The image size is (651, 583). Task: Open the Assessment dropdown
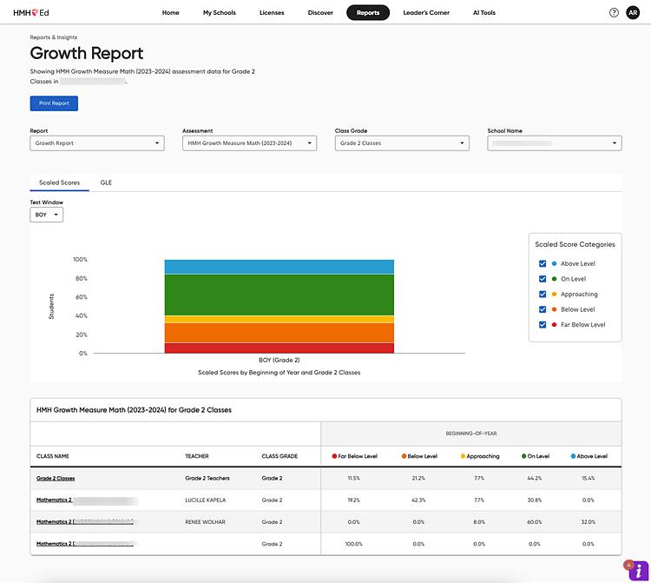pos(249,143)
